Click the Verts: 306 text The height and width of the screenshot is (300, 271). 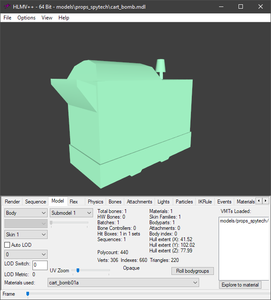[108, 260]
